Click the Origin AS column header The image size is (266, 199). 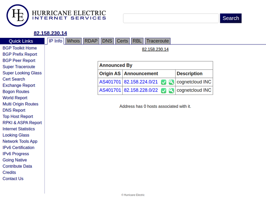tap(110, 74)
